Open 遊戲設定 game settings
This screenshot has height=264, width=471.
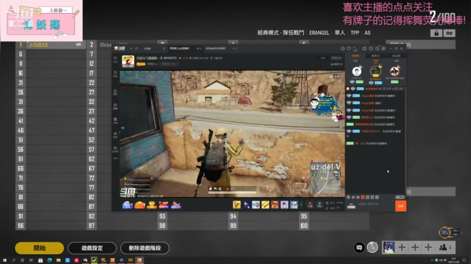92,248
